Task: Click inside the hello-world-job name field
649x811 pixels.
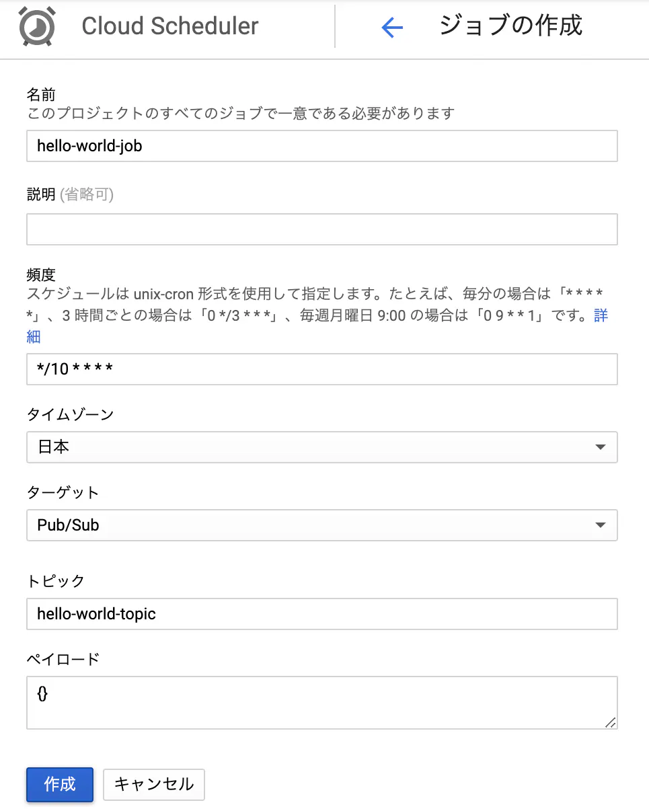Action: point(321,146)
